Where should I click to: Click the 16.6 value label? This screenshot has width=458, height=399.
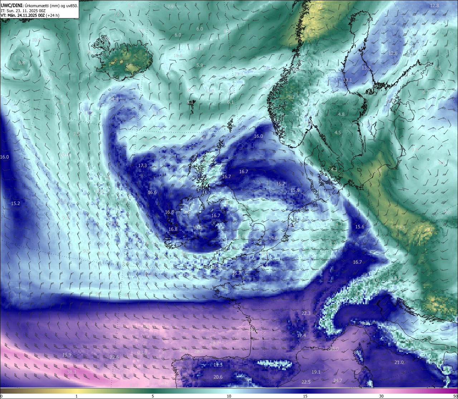pyautogui.click(x=152, y=192)
